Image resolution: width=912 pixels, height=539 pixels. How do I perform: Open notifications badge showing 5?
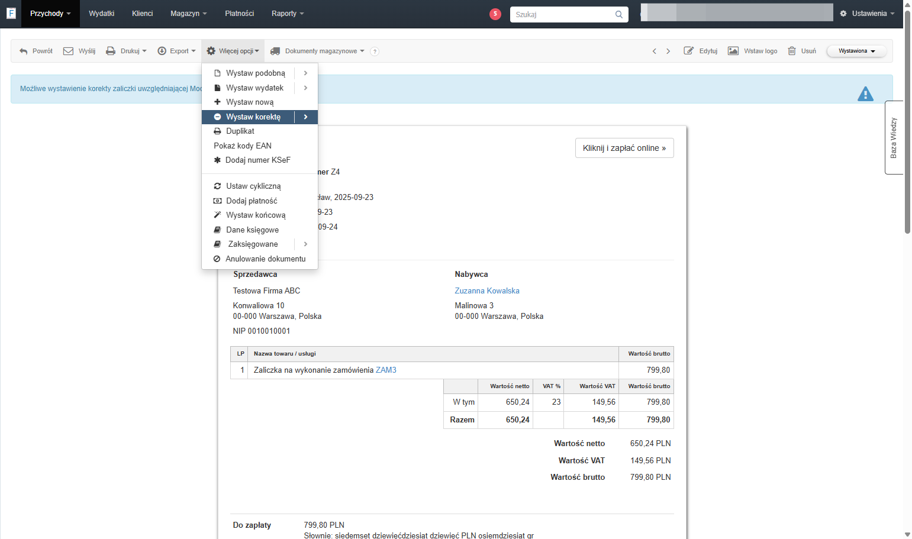[x=495, y=14]
